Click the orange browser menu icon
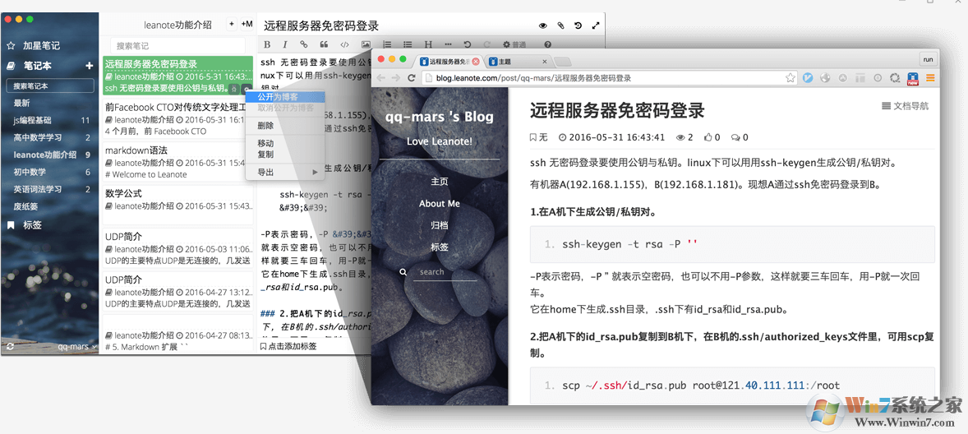968x434 pixels. (930, 78)
